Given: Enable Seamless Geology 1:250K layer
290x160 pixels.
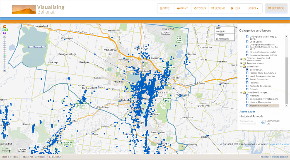Looking at the screenshot, I should tap(247, 55).
